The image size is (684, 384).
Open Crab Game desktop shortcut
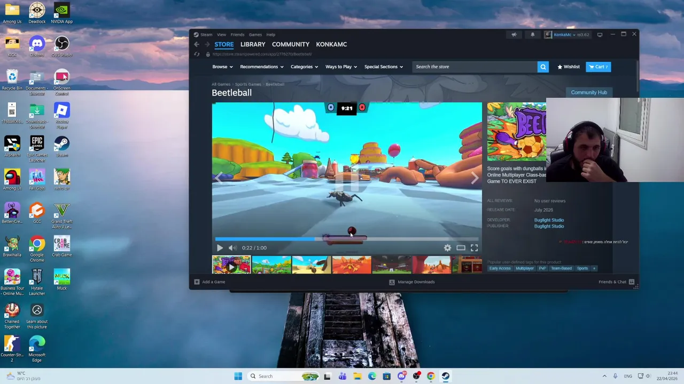(62, 246)
